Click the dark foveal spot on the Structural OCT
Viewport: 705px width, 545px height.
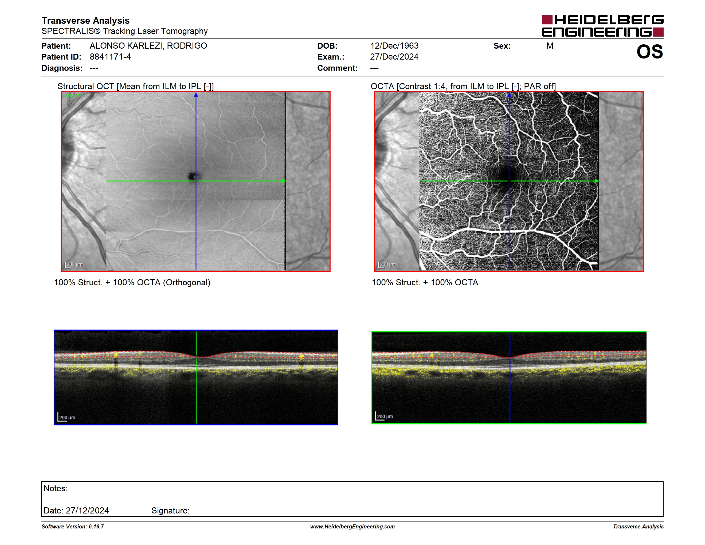click(193, 176)
